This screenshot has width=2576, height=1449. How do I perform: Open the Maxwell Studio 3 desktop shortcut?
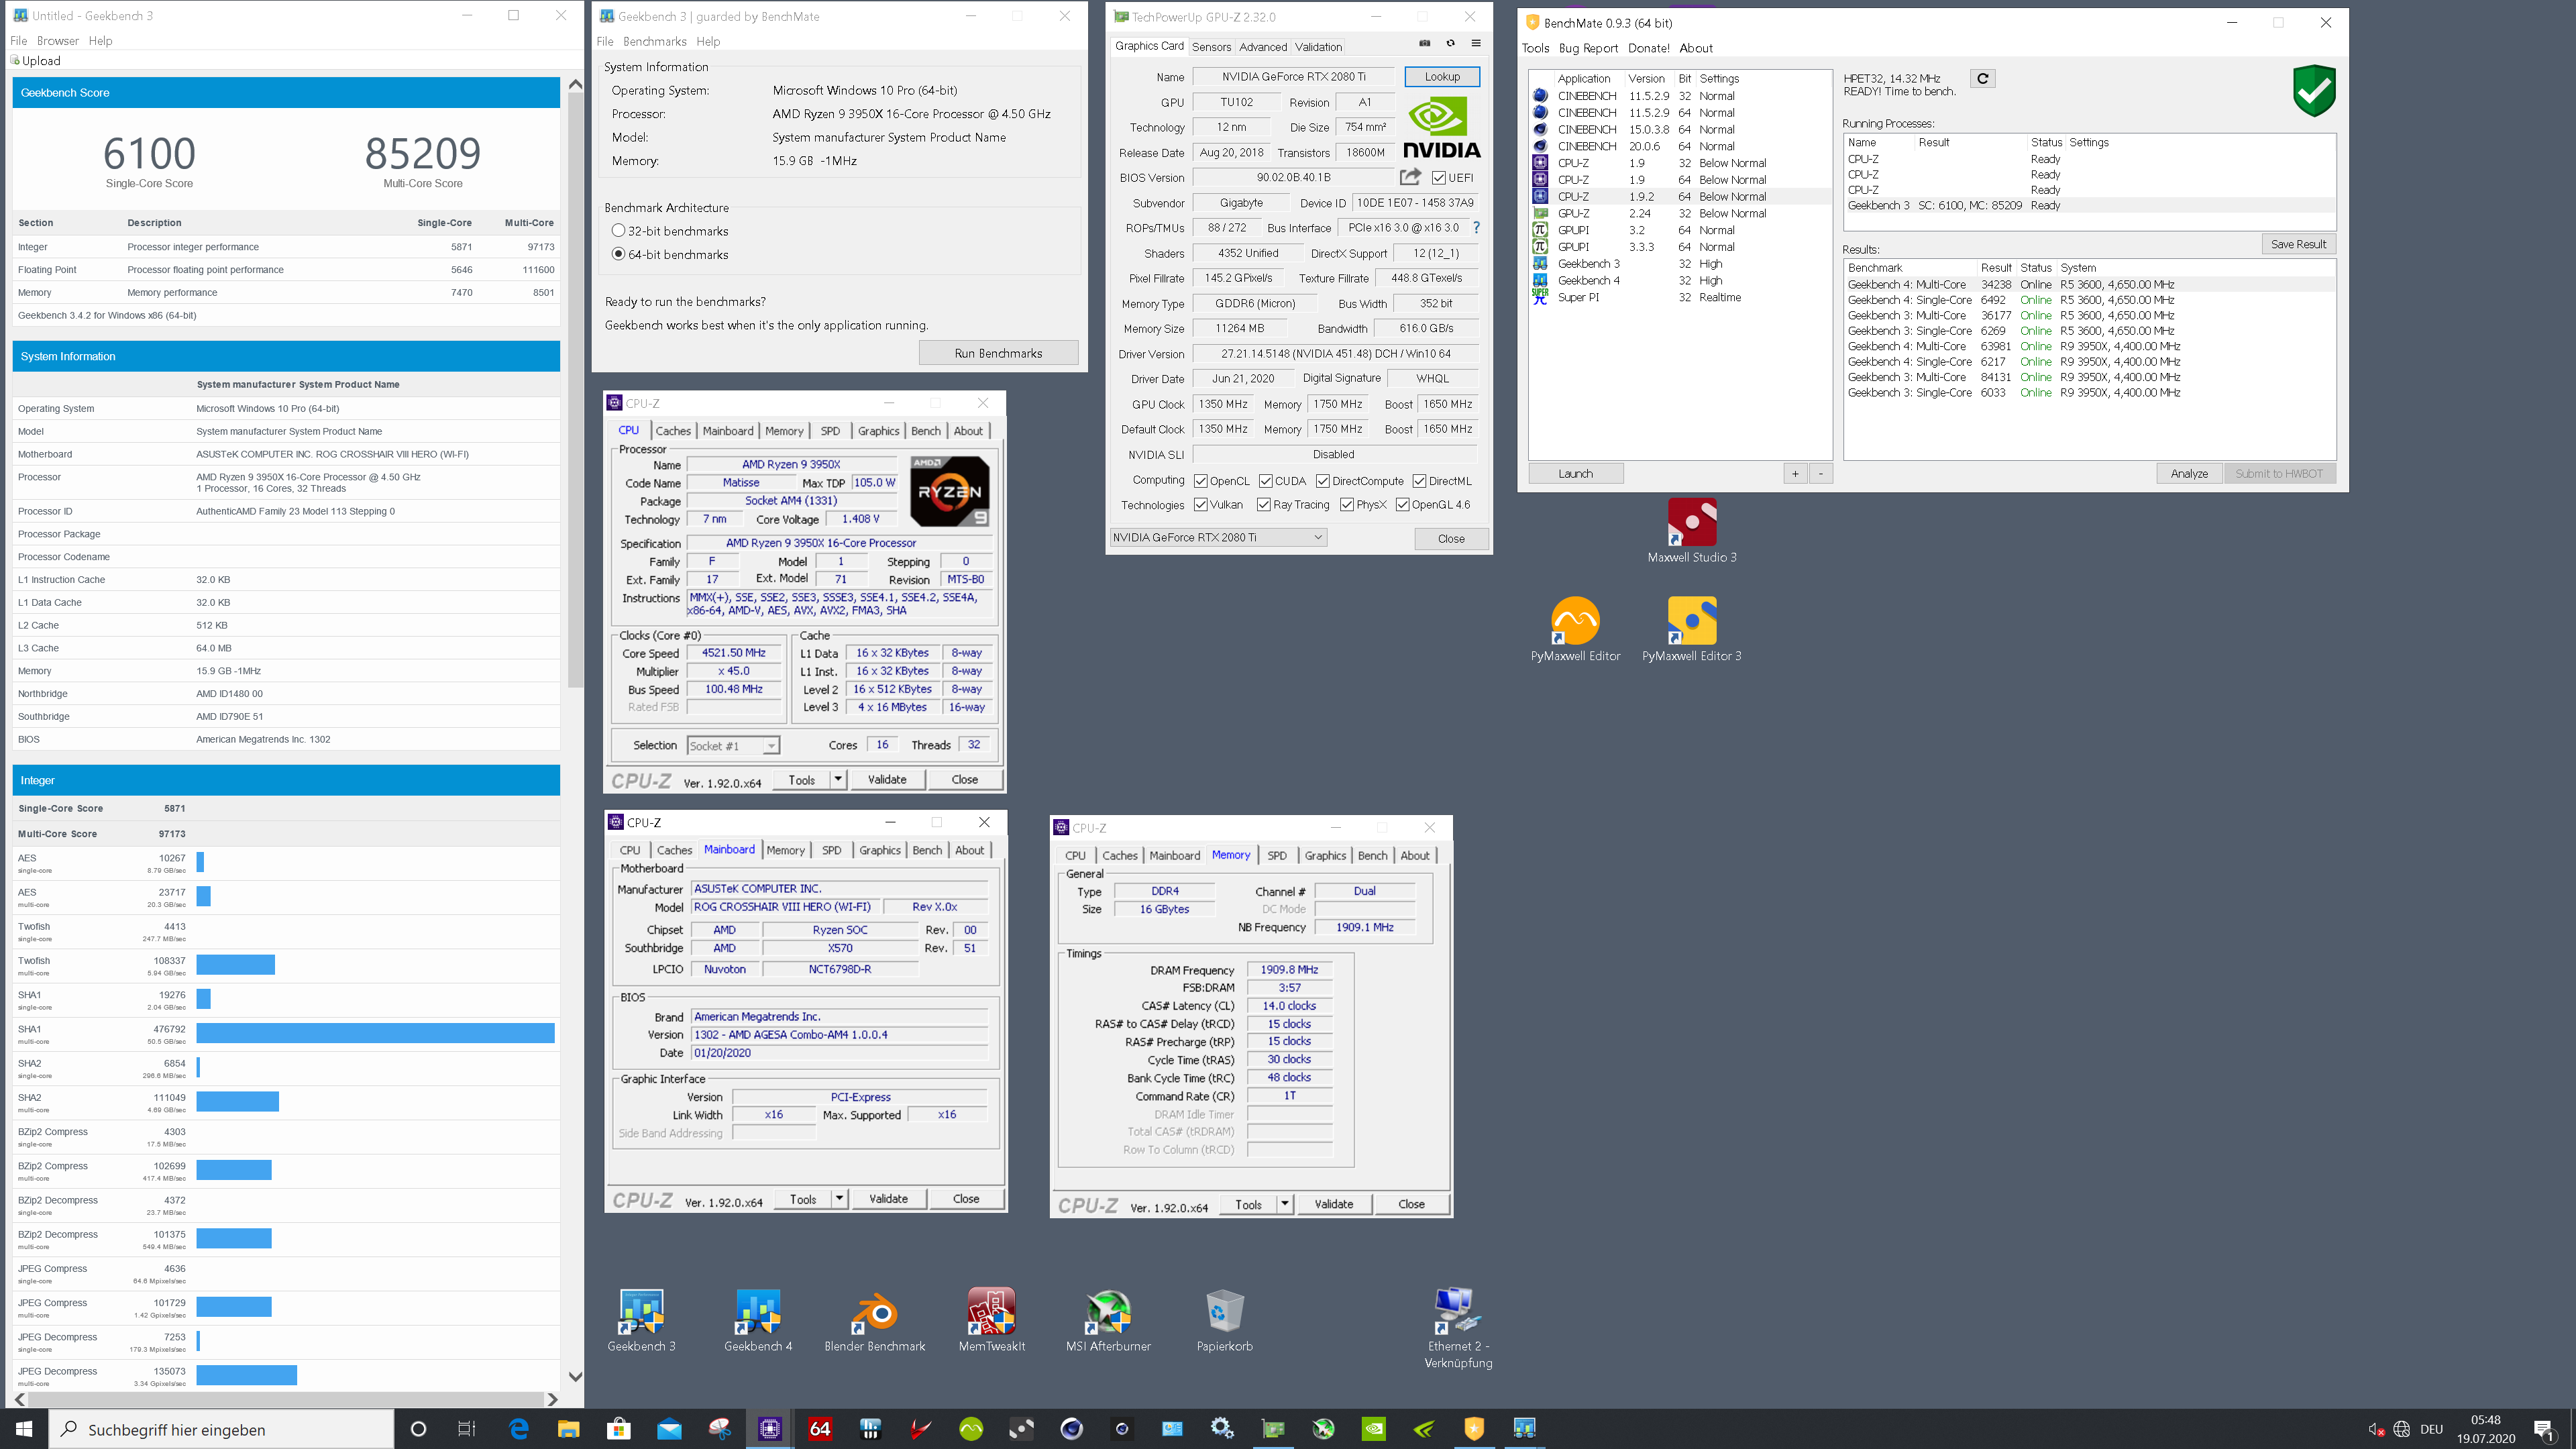(1692, 531)
